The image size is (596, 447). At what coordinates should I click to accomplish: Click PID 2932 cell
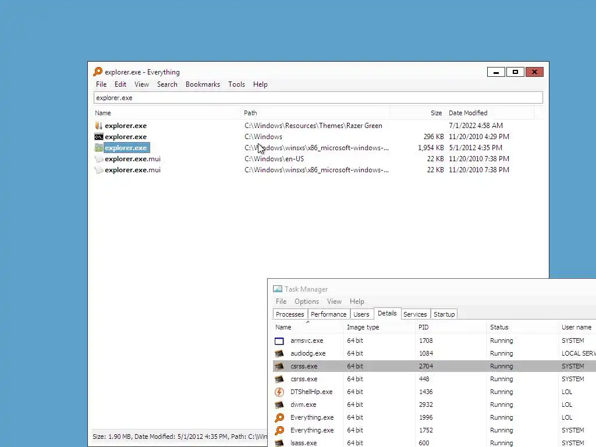425,405
